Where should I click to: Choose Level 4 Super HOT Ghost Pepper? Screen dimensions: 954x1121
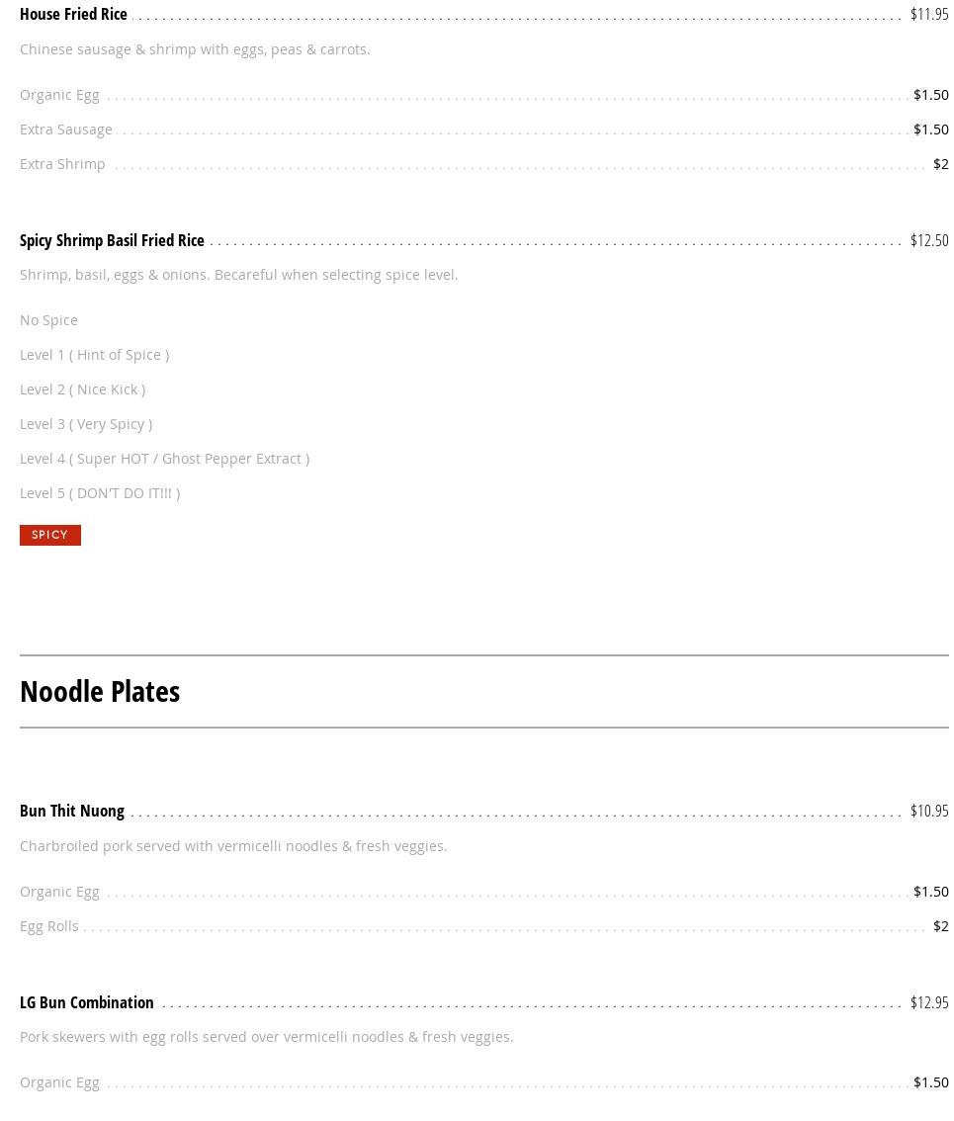coord(164,459)
